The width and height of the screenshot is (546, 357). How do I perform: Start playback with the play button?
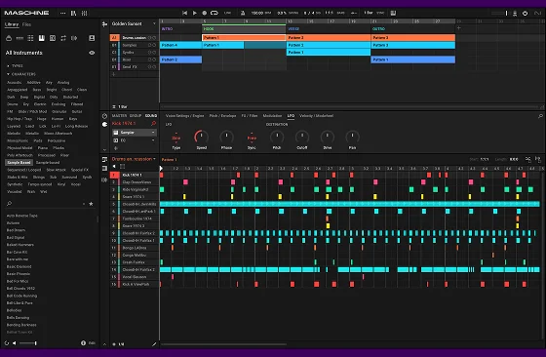pyautogui.click(x=195, y=13)
